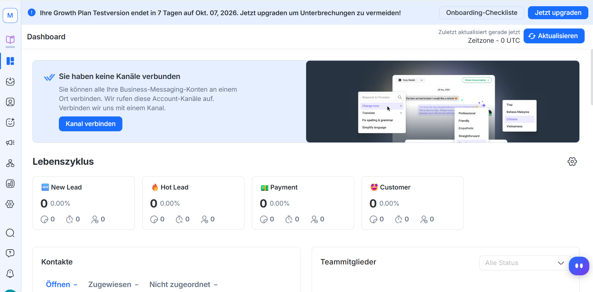Click Kanal verbinden button
The image size is (593, 292).
pos(90,124)
